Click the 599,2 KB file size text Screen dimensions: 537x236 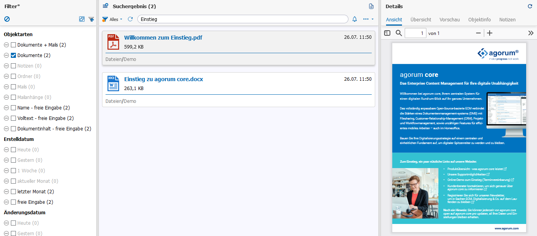click(134, 47)
